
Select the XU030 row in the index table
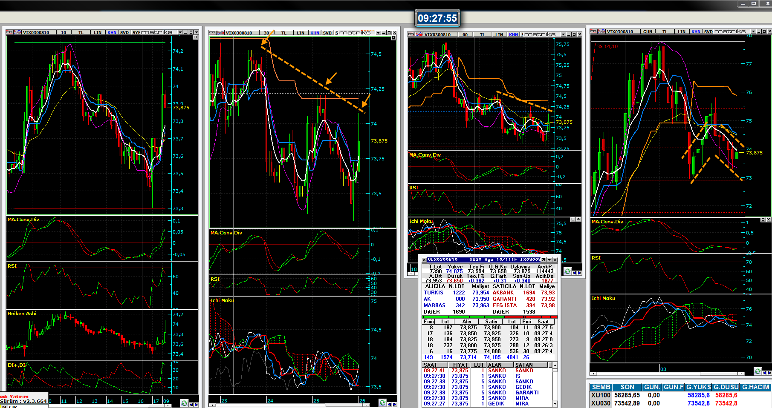[x=601, y=403]
